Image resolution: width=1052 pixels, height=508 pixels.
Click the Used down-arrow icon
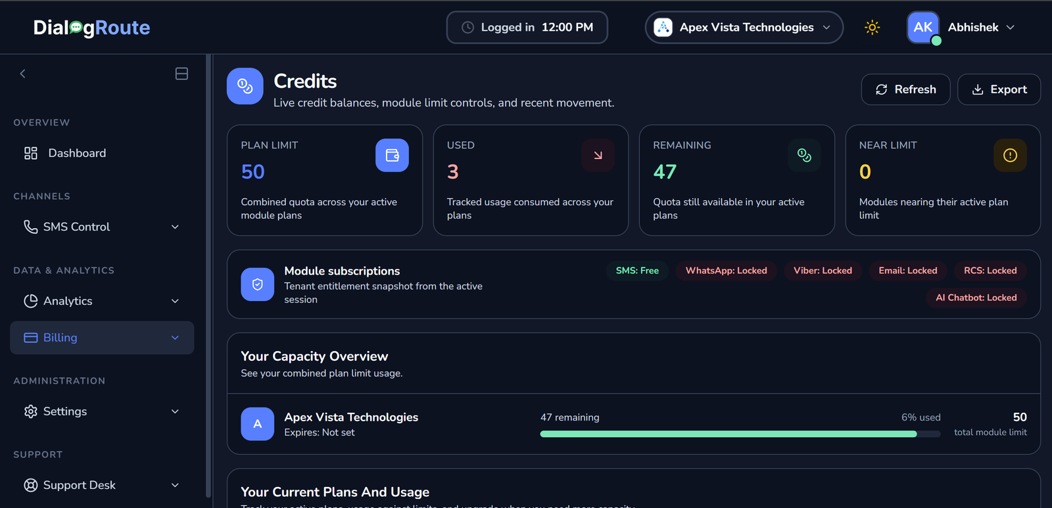pos(598,155)
